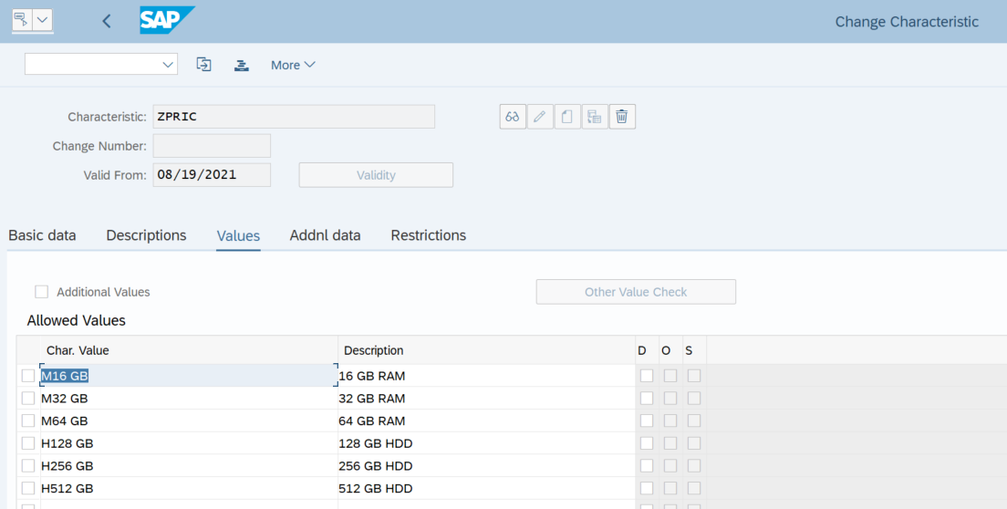Click the O checkbox in M16 GB row
1007x509 pixels.
coord(670,376)
